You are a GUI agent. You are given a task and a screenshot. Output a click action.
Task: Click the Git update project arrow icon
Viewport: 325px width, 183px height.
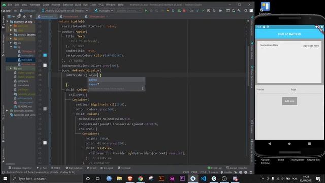[x=198, y=11]
